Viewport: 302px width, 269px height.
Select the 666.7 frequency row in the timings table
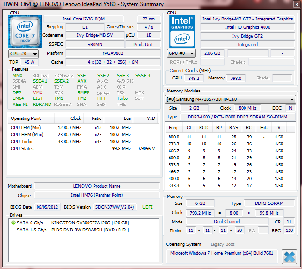230,151
